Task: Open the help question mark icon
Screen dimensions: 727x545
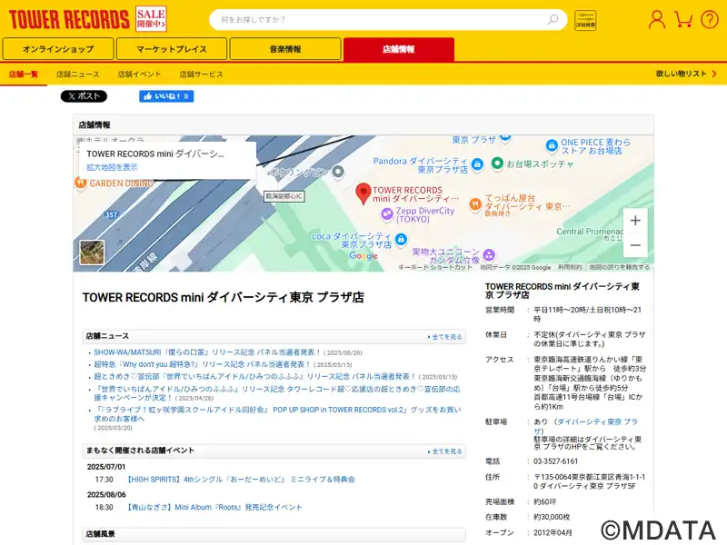Action: tap(710, 19)
